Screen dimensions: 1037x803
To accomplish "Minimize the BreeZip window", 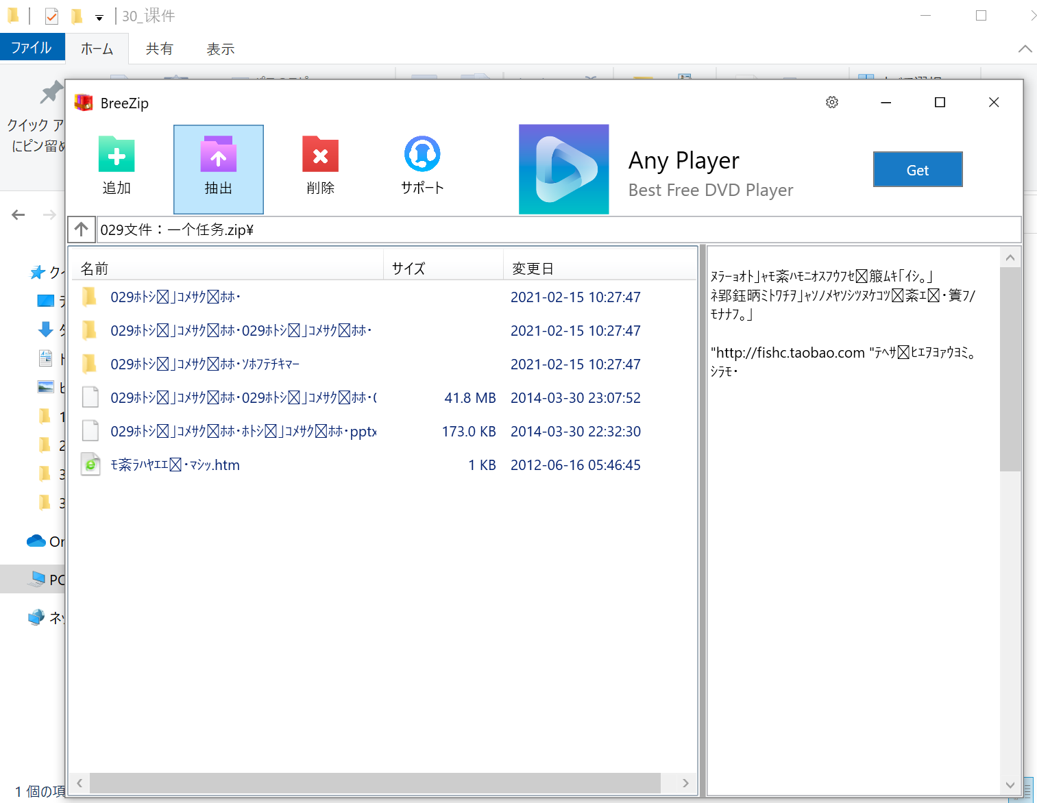I will tap(886, 102).
